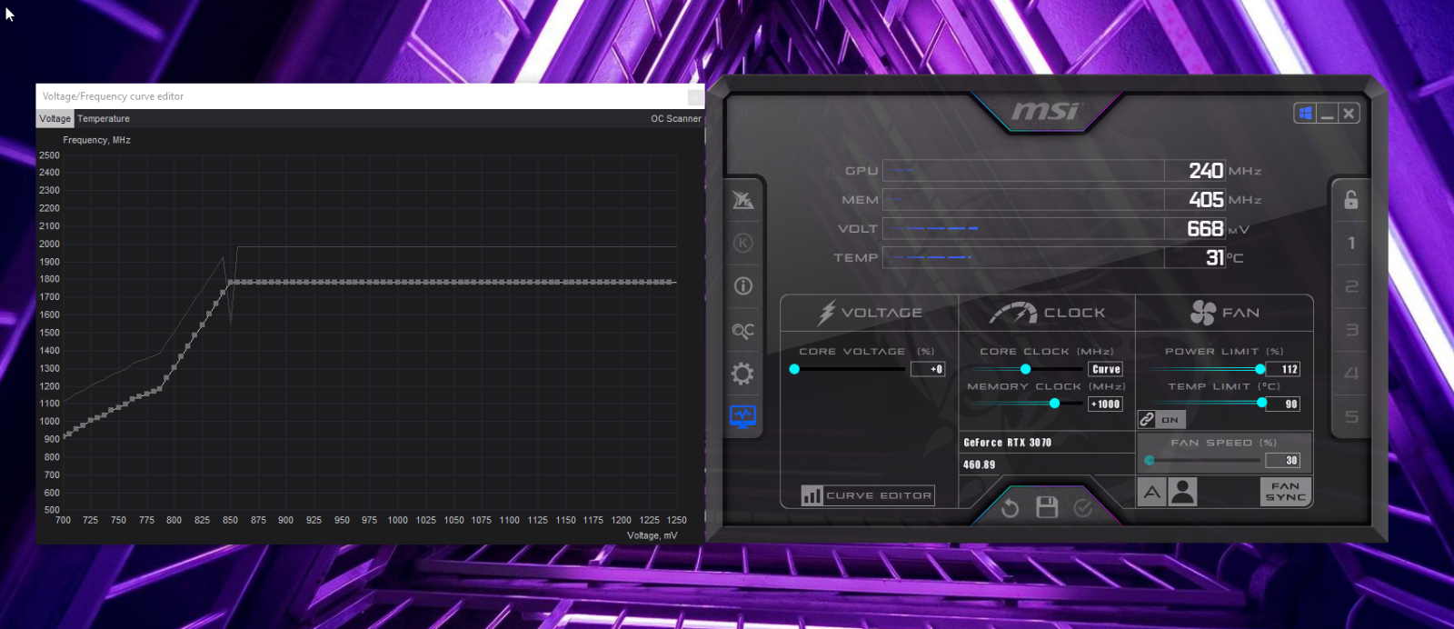Load profile slot 2
This screenshot has width=1454, height=629.
click(x=1351, y=286)
